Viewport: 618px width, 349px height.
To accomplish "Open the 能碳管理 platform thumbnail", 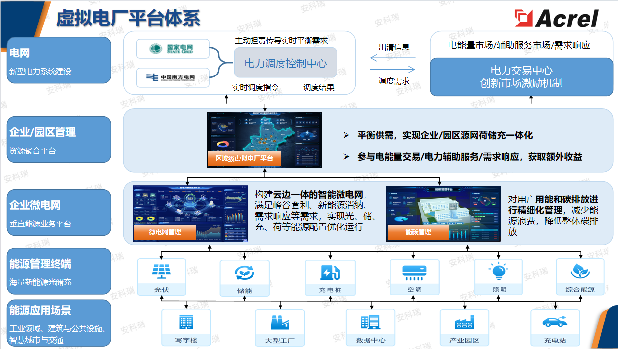I will click(443, 213).
